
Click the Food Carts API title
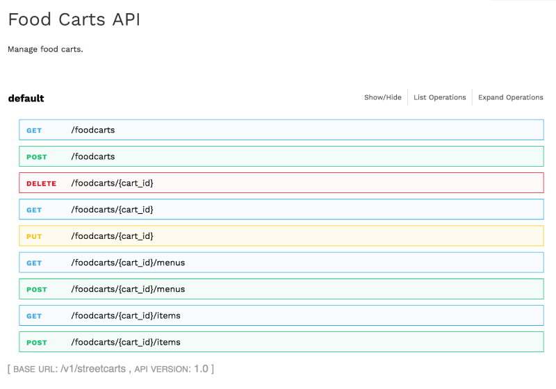(74, 19)
